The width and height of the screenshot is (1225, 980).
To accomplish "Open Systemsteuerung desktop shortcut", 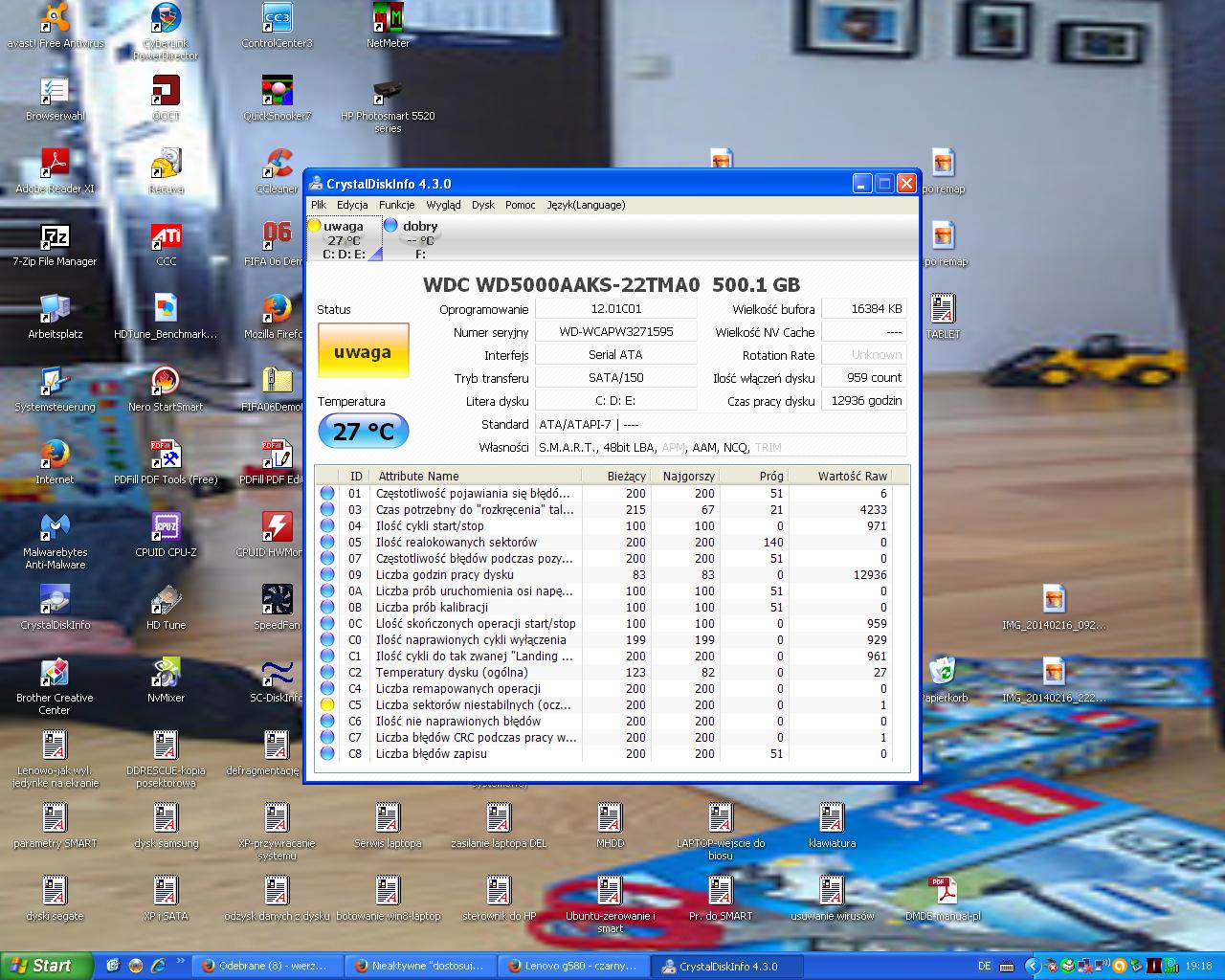I will click(56, 390).
